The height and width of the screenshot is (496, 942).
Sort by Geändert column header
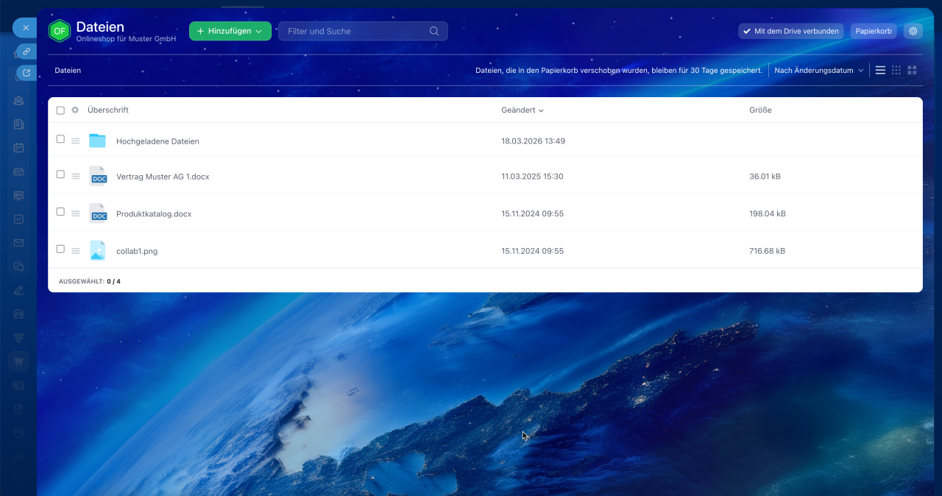click(523, 110)
